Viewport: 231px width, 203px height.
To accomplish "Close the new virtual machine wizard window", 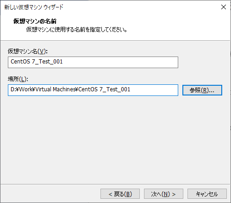I will pos(224,7).
